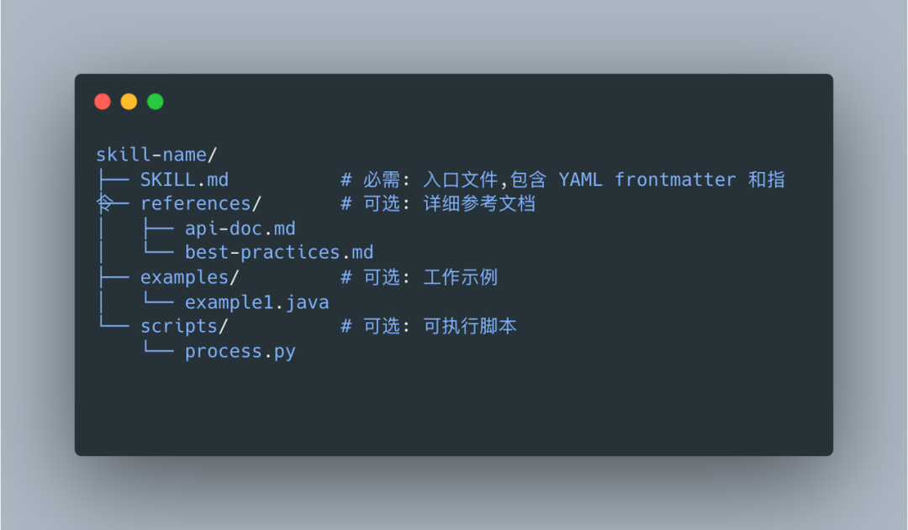
Task: Select the skill-name/ root folder
Action: [x=156, y=155]
